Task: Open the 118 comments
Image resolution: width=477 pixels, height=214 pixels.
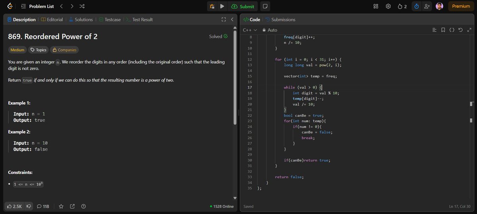Action: pos(43,206)
